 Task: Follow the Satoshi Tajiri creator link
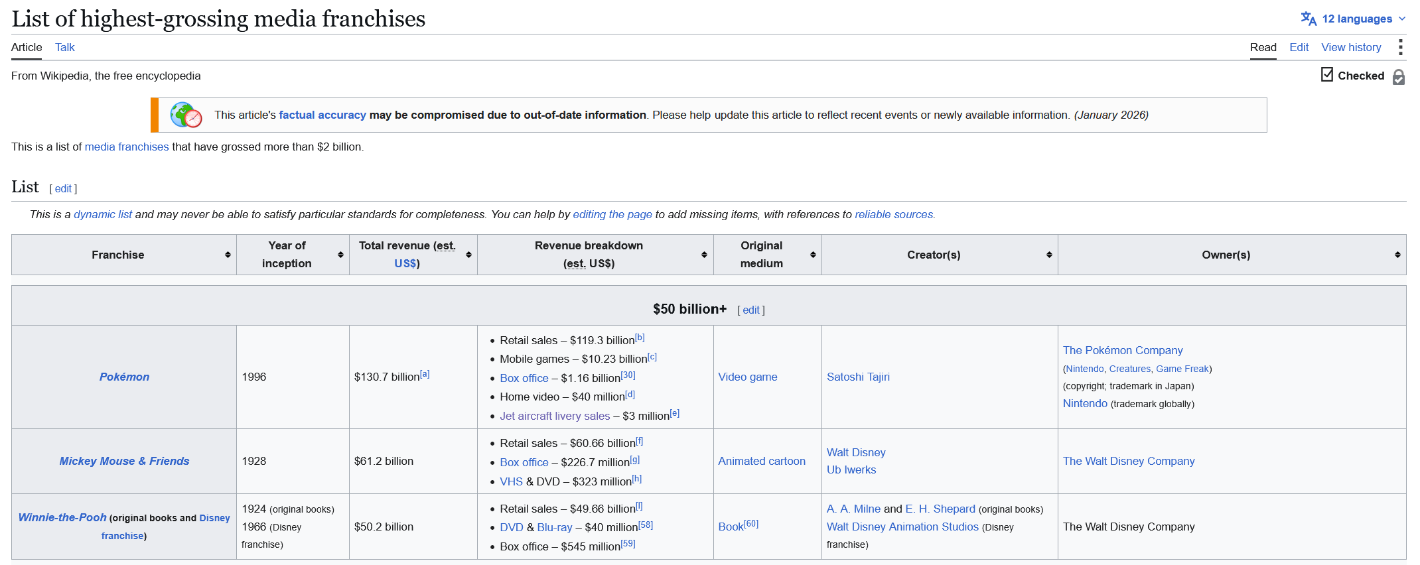pos(858,377)
